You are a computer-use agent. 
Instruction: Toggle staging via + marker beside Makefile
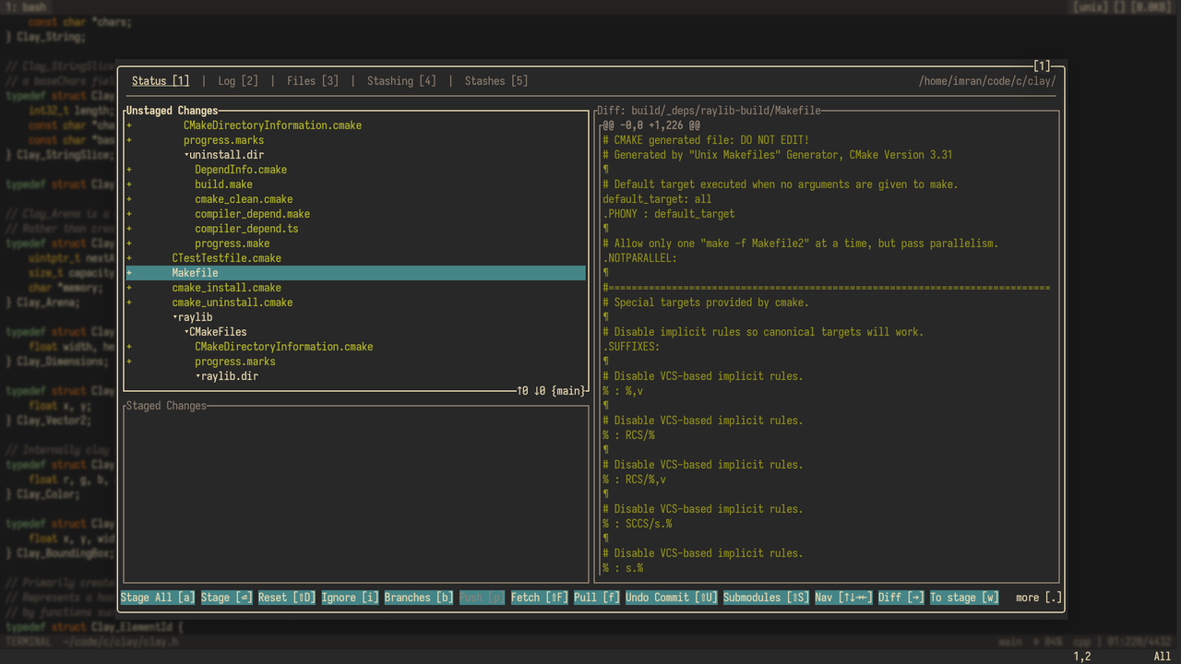pyautogui.click(x=127, y=272)
